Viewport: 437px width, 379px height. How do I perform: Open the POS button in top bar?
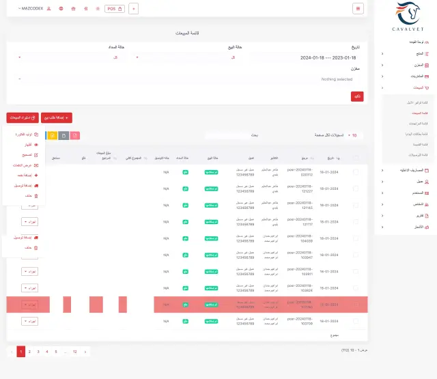point(115,9)
